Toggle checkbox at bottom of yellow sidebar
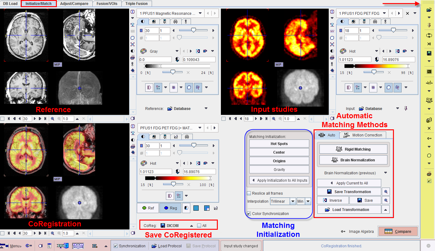 pyautogui.click(x=429, y=181)
